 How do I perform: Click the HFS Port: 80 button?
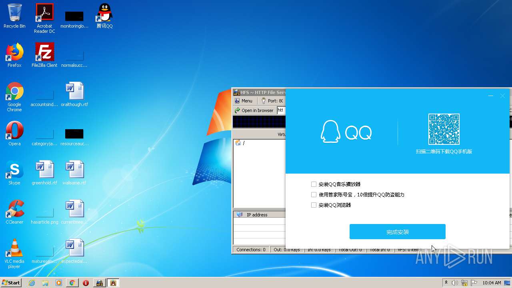tap(272, 101)
